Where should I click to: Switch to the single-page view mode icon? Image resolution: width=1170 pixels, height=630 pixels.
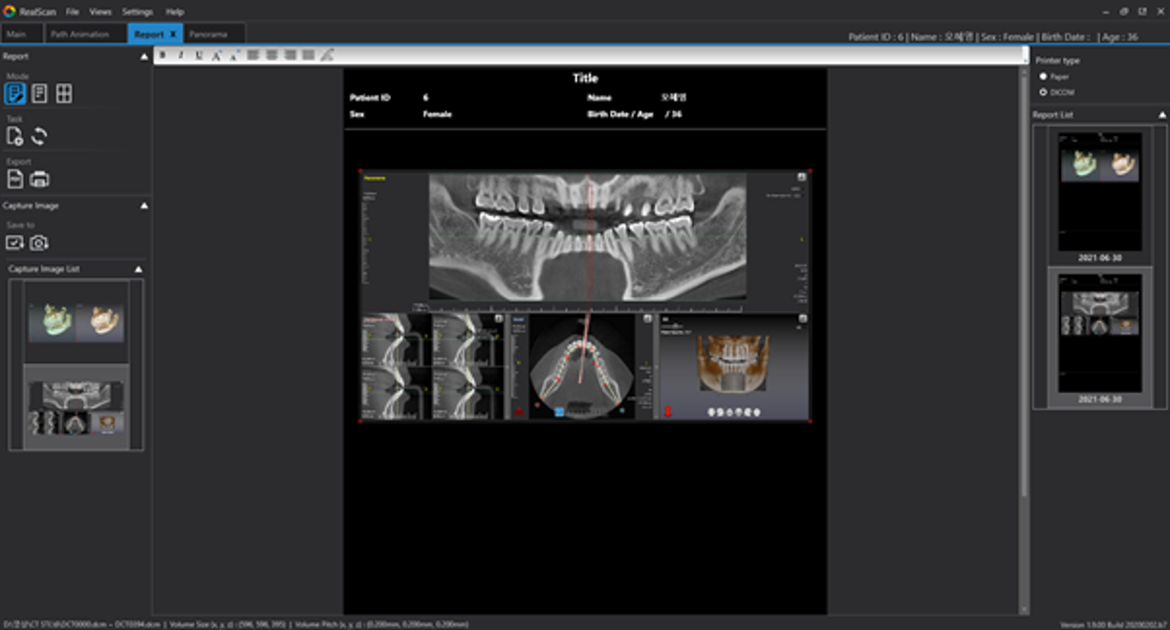click(39, 94)
